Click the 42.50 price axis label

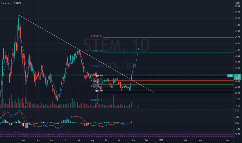238,37
